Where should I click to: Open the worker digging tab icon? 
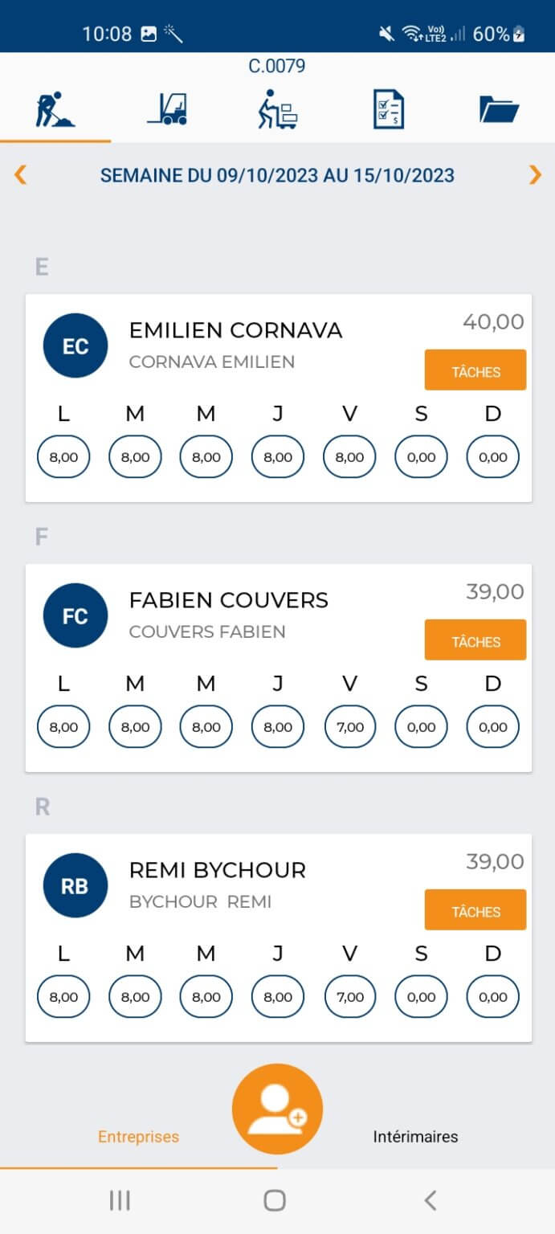(55, 110)
